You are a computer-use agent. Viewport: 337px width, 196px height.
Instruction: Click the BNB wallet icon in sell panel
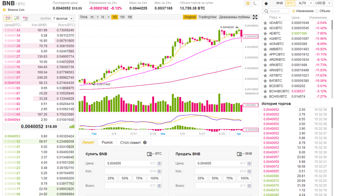pyautogui.click(x=240, y=154)
